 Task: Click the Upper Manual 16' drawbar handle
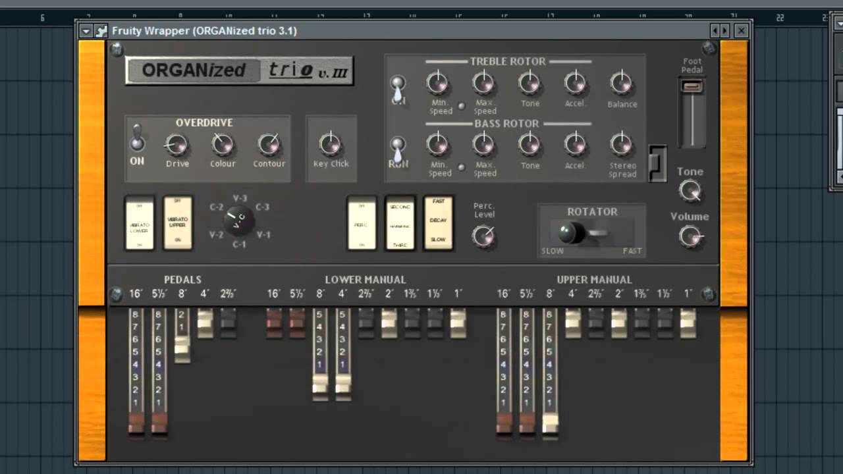tap(504, 423)
